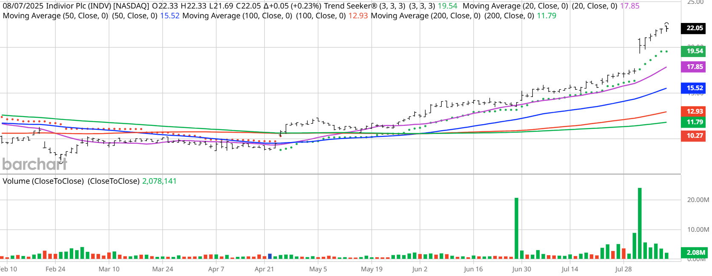Click the Indivior Plc (INDV) title text
Viewport: 712px width, 276px height.
pos(79,6)
